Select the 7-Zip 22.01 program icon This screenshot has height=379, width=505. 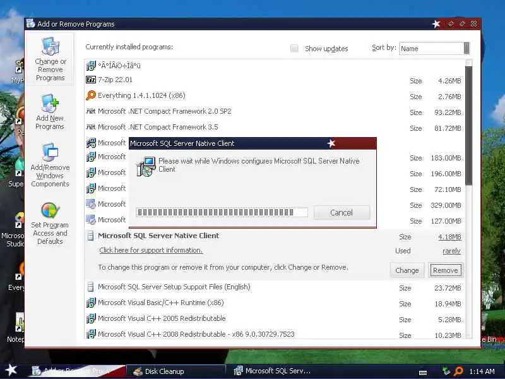coord(91,80)
